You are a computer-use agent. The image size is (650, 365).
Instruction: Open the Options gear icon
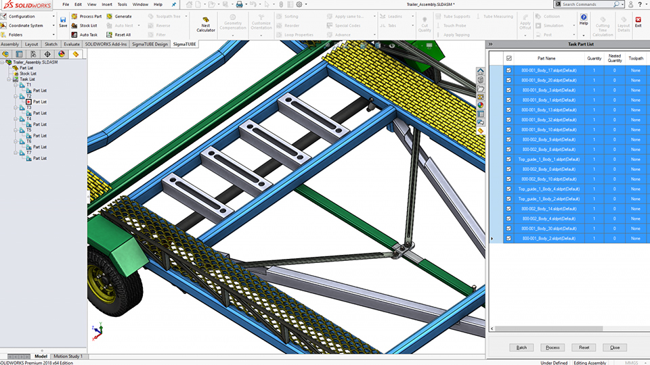coord(299,5)
